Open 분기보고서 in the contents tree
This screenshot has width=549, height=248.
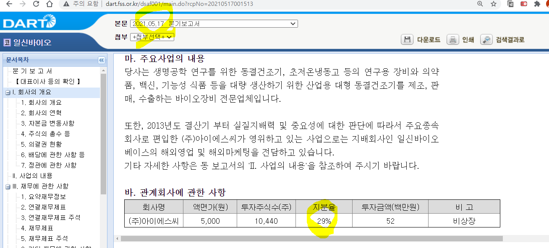tap(32, 71)
